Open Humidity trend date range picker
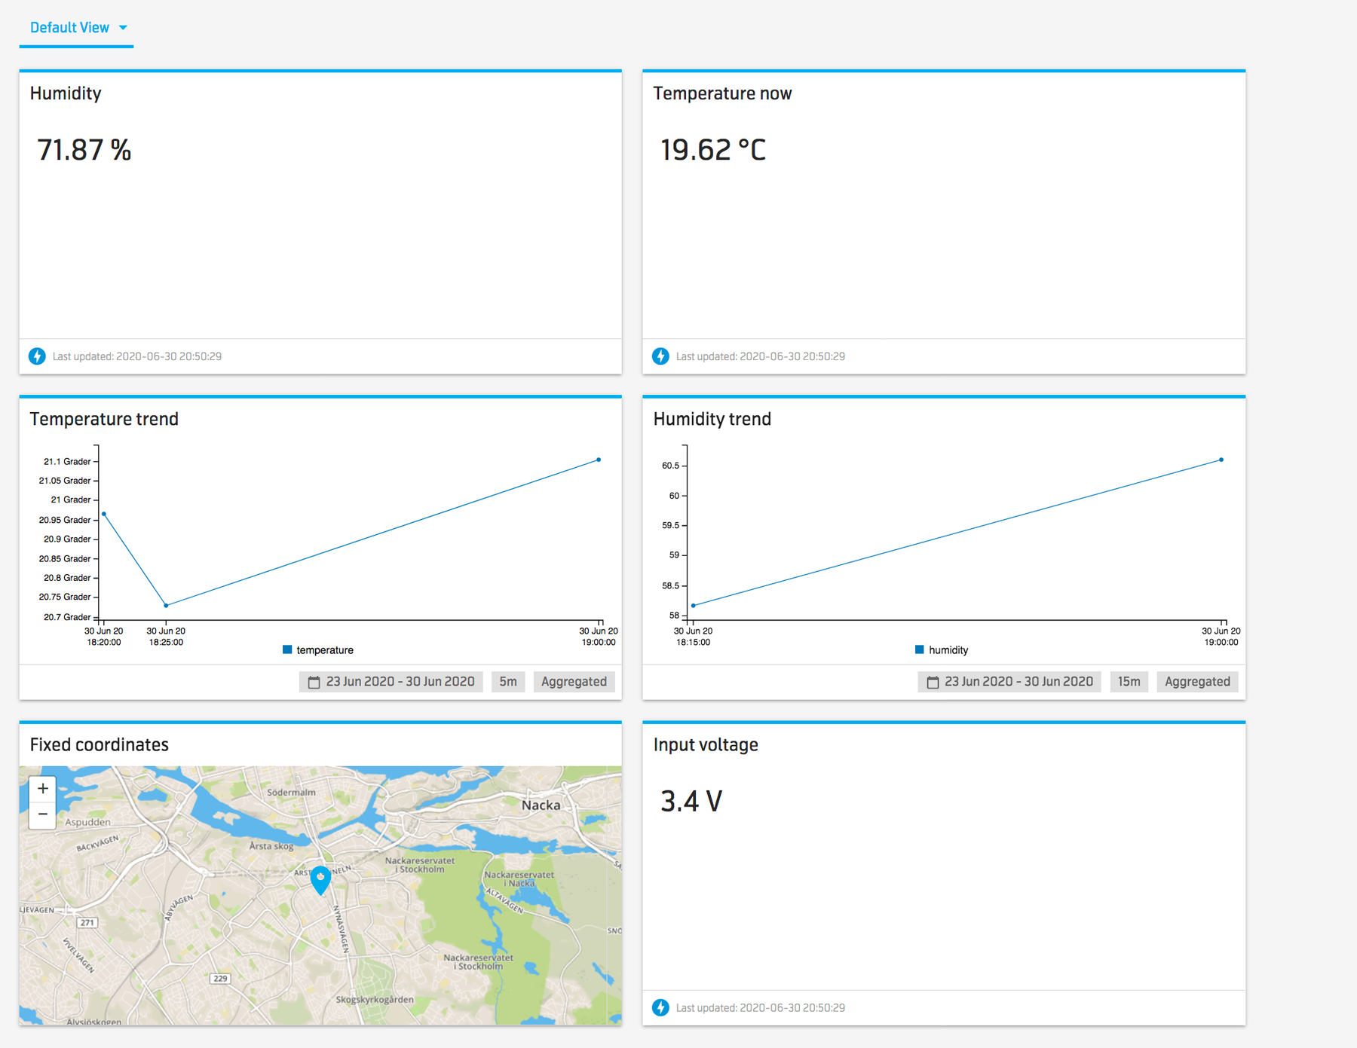Screen dimensions: 1357x1048 click(x=1009, y=682)
